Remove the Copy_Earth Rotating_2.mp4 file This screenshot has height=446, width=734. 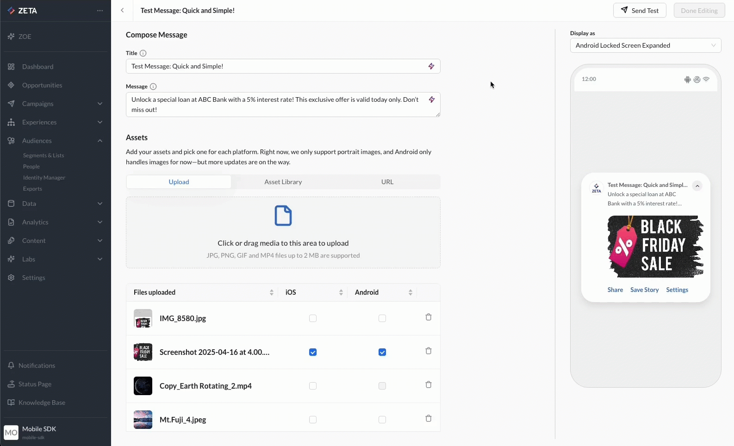point(428,385)
